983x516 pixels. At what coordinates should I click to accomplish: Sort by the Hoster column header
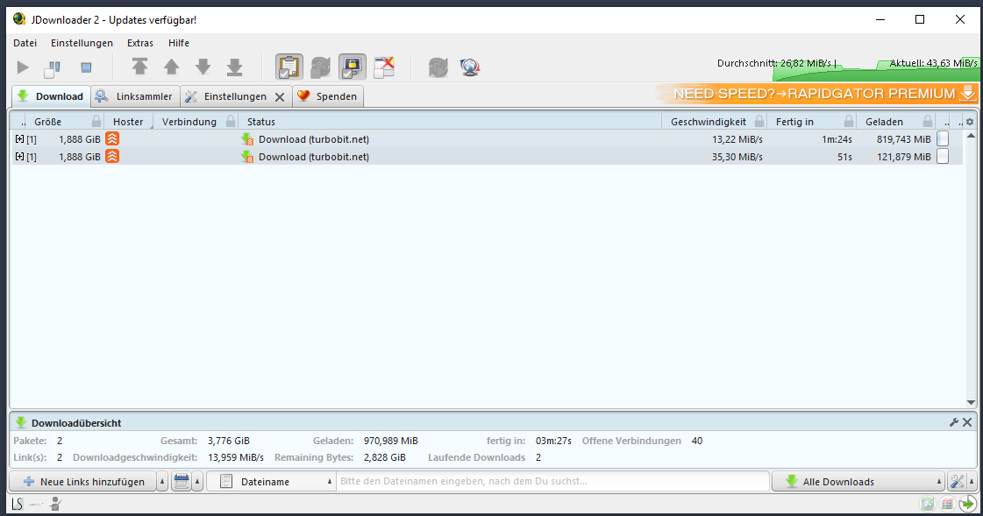coord(128,122)
